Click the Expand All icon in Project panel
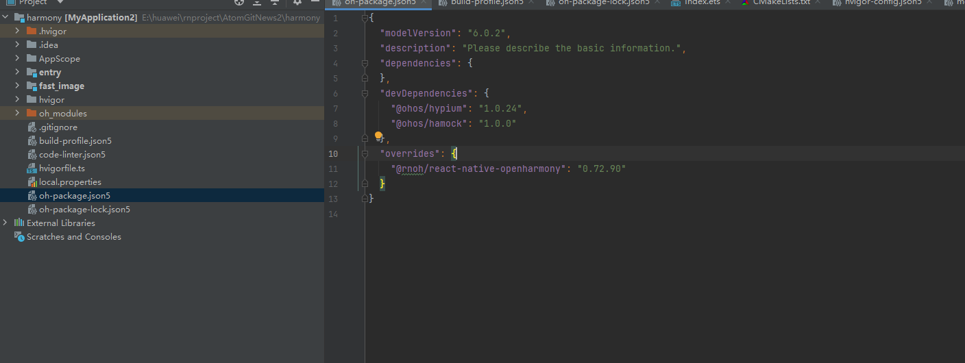Image resolution: width=965 pixels, height=363 pixels. (x=257, y=3)
